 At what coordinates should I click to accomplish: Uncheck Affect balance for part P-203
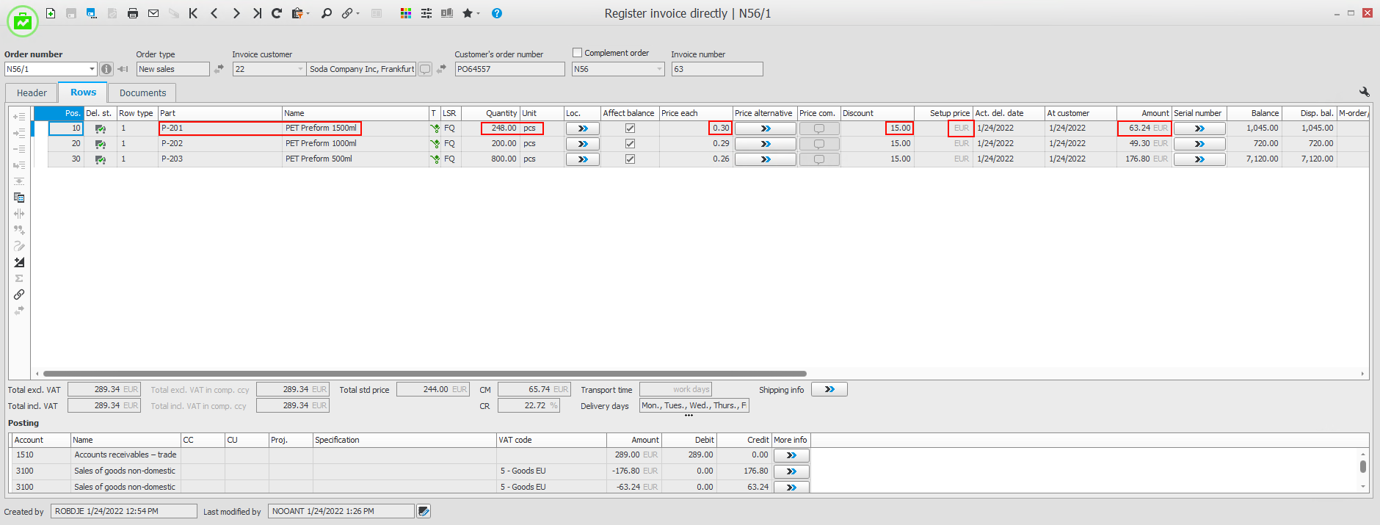[630, 159]
